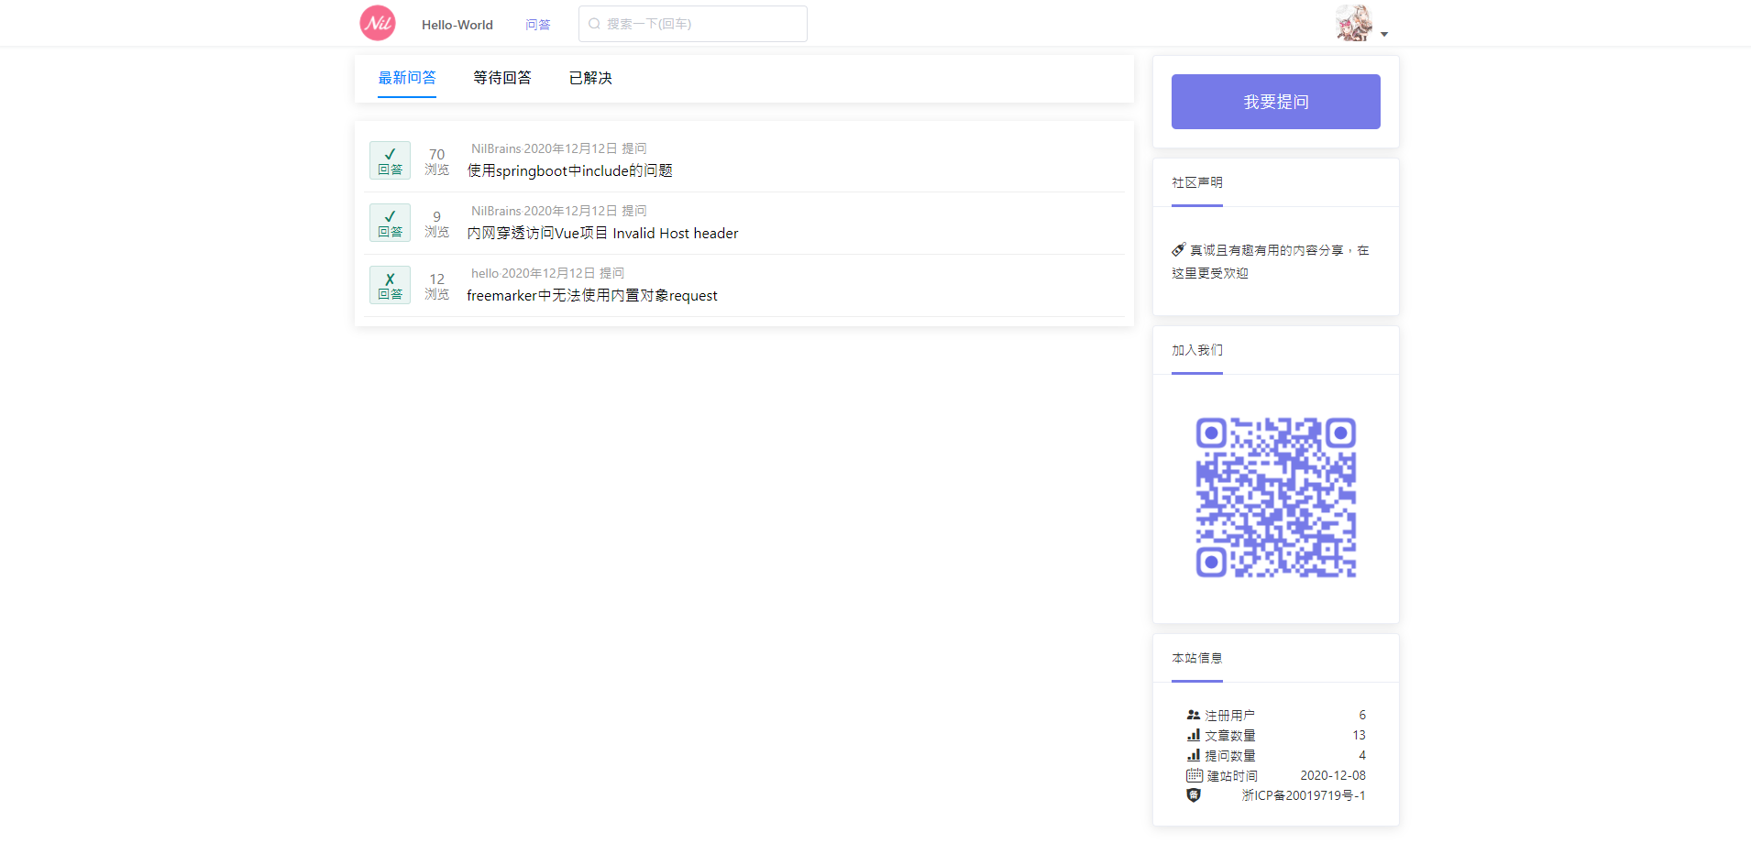Screen dimensions: 1751x865
Task: Open the 浙ICP备20019719号-1 link
Action: (x=1304, y=795)
